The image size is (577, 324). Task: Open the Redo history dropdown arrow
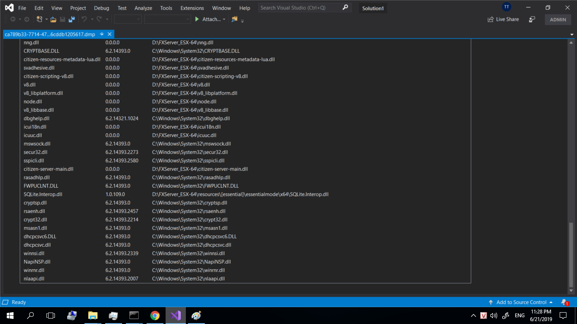107,19
